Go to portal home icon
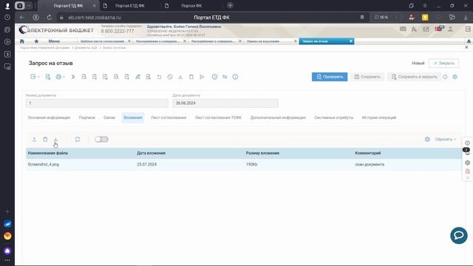 pos(22,41)
